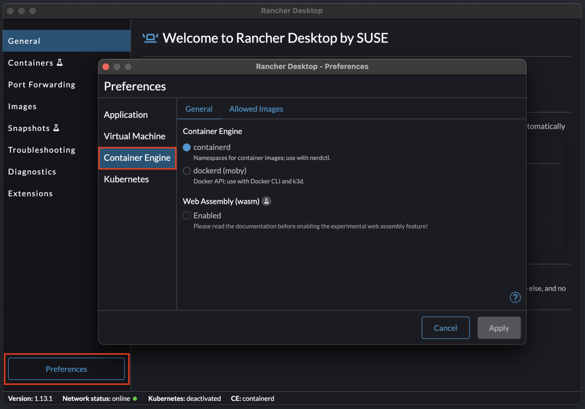Click the Apply button

tap(499, 328)
